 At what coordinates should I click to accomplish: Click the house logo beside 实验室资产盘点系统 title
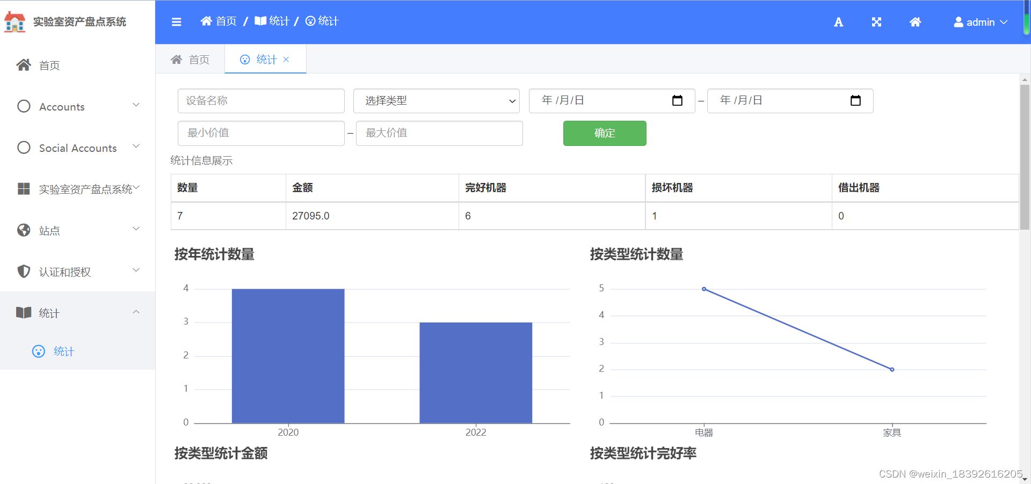[x=14, y=22]
